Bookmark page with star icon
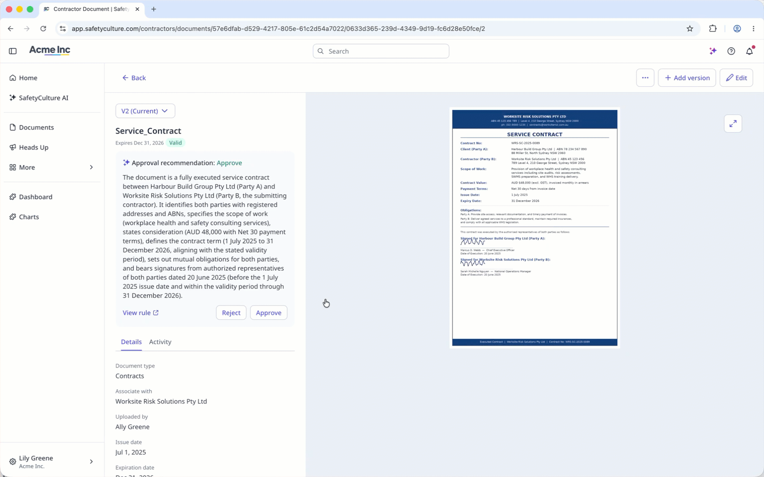Image resolution: width=764 pixels, height=477 pixels. click(690, 29)
